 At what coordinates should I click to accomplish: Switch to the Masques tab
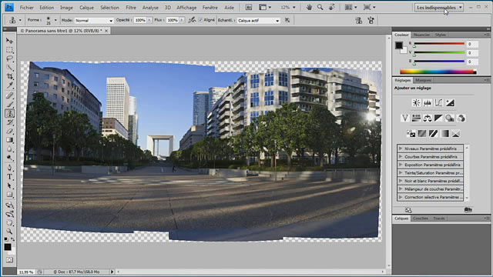(423, 80)
